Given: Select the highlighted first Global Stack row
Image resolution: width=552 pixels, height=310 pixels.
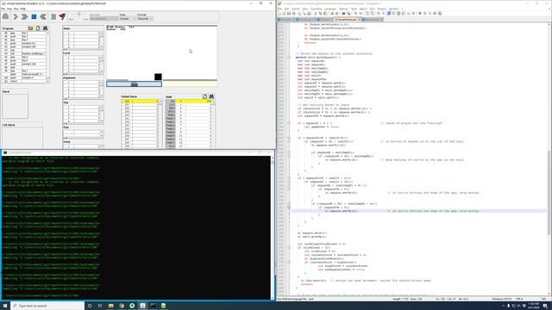Looking at the screenshot, I should tap(140, 102).
